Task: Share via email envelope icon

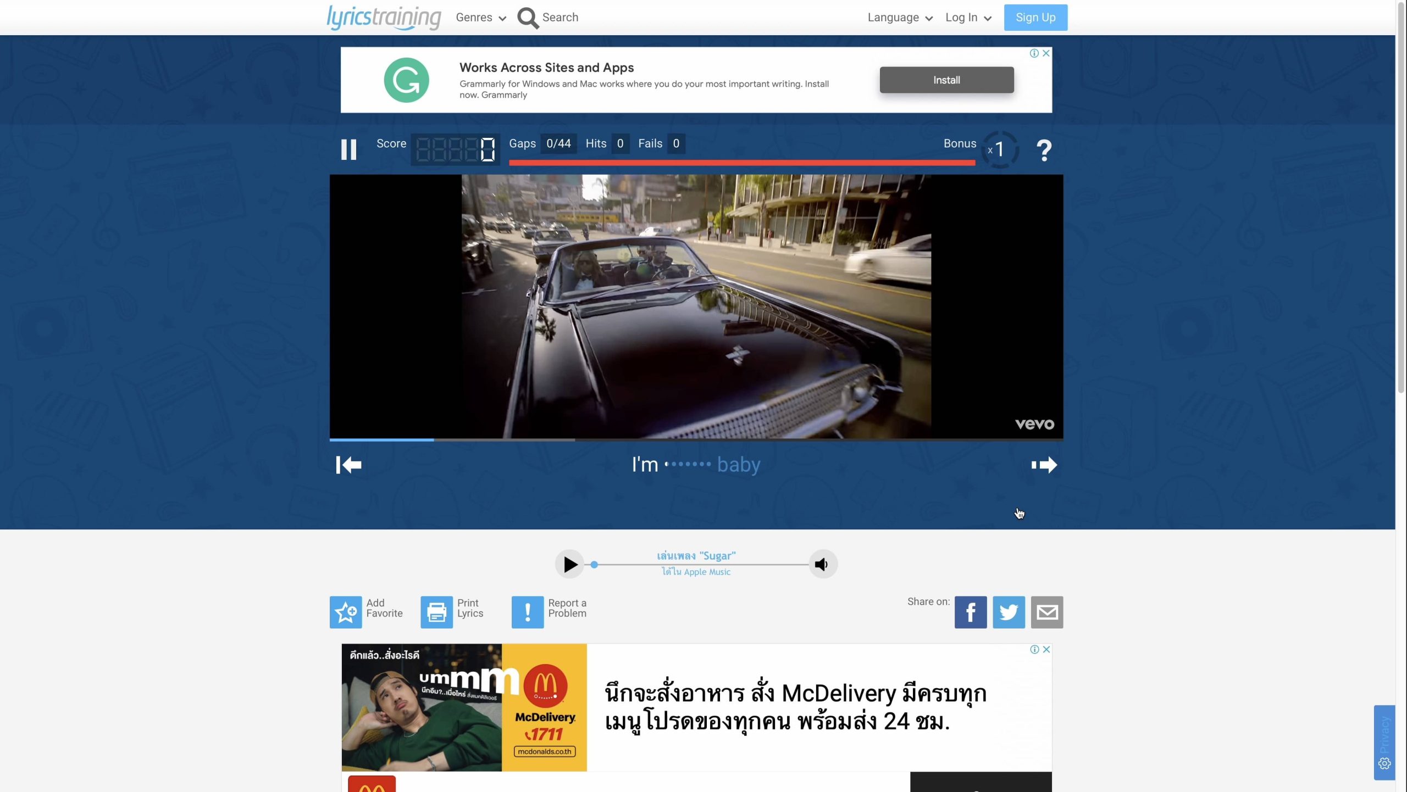Action: click(x=1046, y=612)
